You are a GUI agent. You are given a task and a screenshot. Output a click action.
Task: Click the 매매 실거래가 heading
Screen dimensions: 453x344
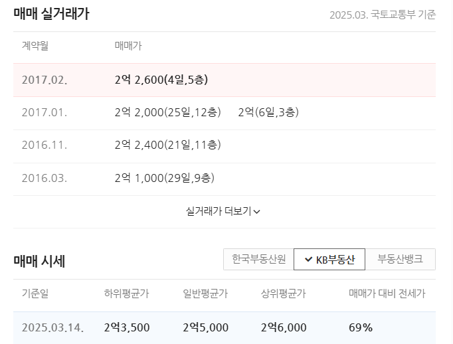51,13
